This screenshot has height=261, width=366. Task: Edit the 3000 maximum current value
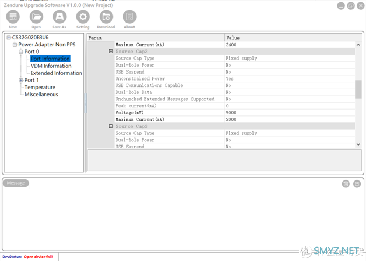pos(290,119)
